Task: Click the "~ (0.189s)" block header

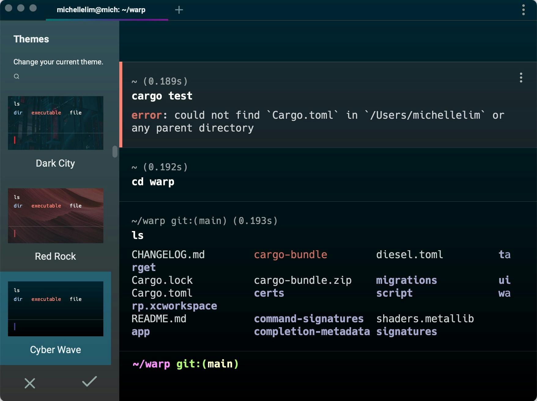Action: pos(160,81)
